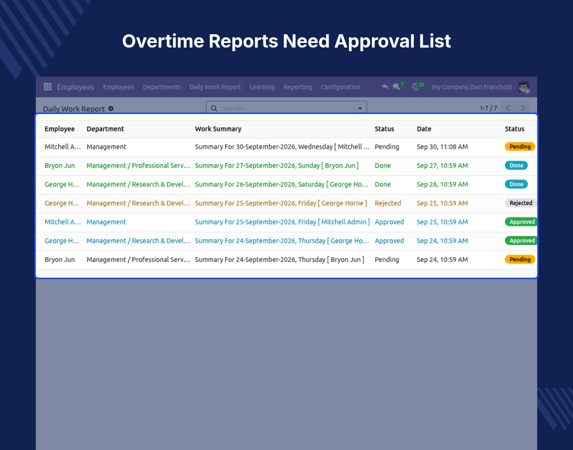The width and height of the screenshot is (573, 450).
Task: Tick the checkbox for Sep 24 George Horne row
Action: [37, 241]
